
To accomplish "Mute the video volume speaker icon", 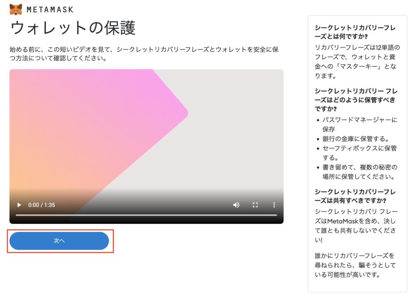I will tap(236, 205).
